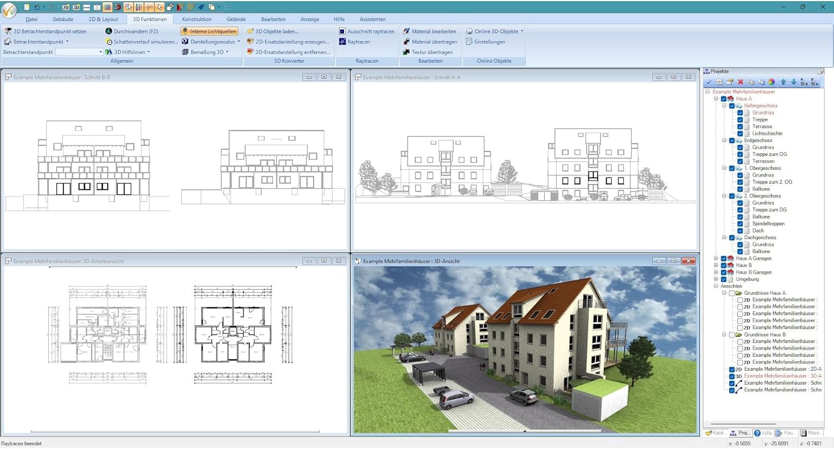
Task: Switch to the Katalog panel tab
Action: (x=716, y=433)
